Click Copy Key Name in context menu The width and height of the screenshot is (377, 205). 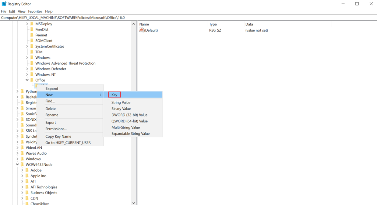(x=58, y=136)
